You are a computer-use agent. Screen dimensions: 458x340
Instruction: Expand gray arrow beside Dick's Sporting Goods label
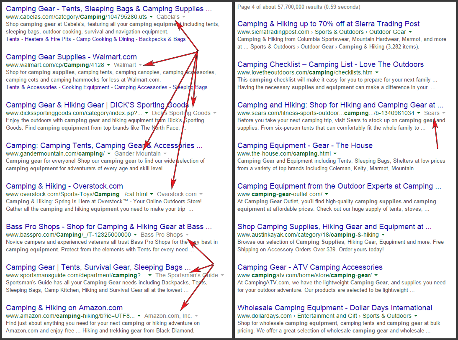pyautogui.click(x=215, y=113)
